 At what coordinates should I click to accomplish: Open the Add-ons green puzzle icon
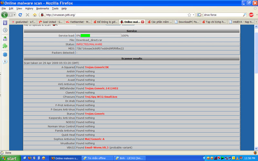[5, 46]
